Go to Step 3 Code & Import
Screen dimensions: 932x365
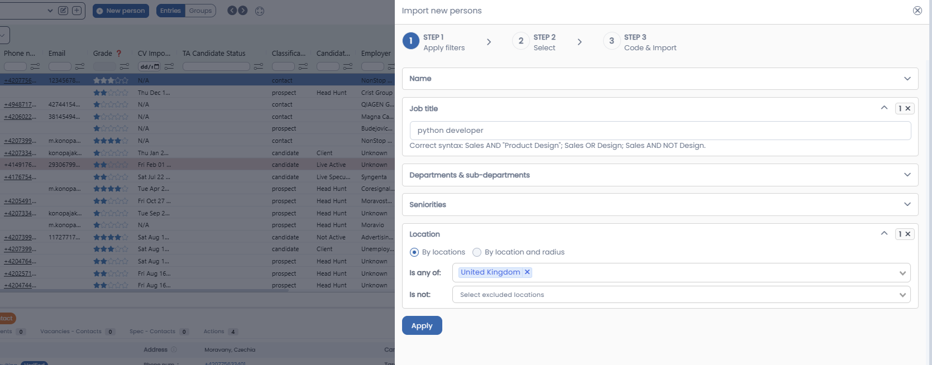click(640, 42)
